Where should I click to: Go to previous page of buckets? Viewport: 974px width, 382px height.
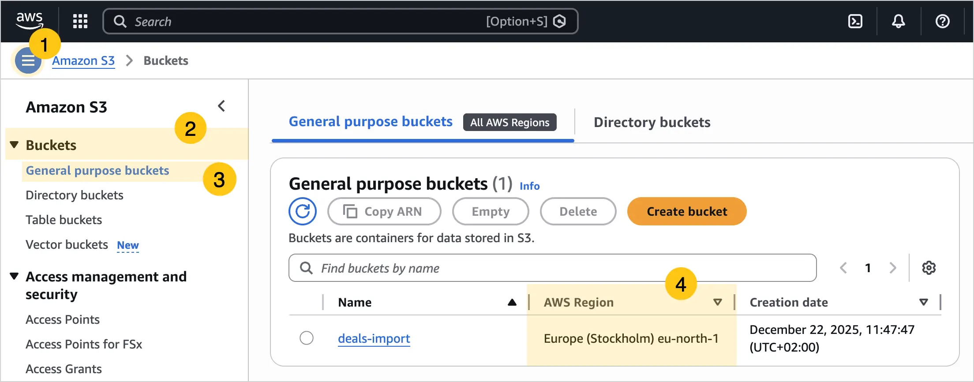(x=843, y=268)
